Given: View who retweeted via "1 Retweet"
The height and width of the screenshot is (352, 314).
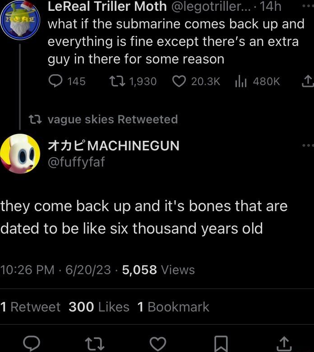Looking at the screenshot, I should (x=30, y=307).
